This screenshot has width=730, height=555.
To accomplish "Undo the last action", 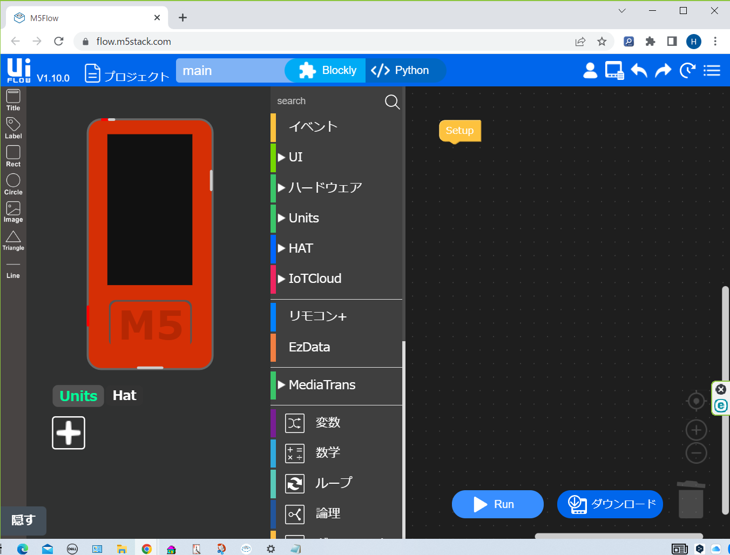I will (x=639, y=70).
